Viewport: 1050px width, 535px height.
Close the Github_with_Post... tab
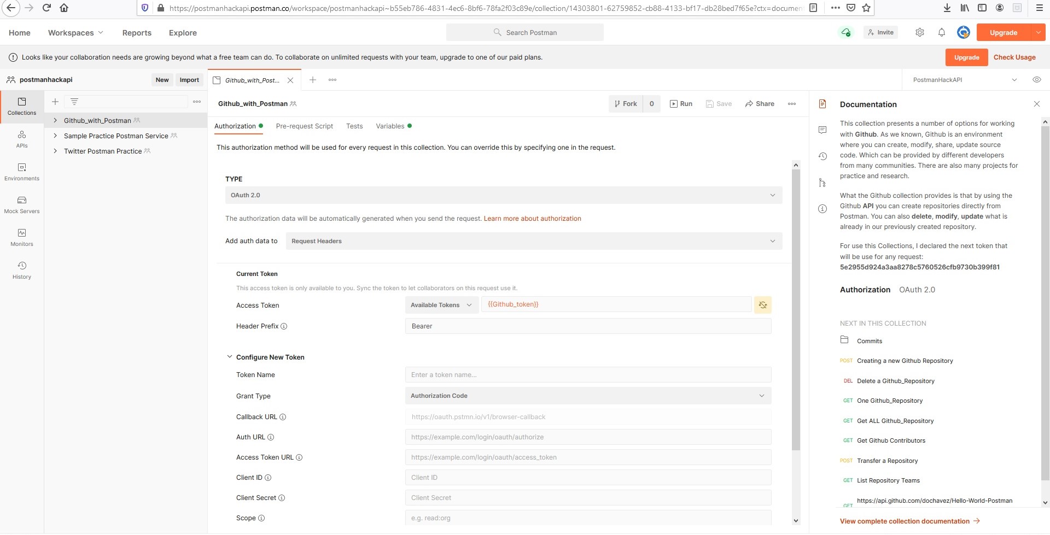pyautogui.click(x=290, y=80)
